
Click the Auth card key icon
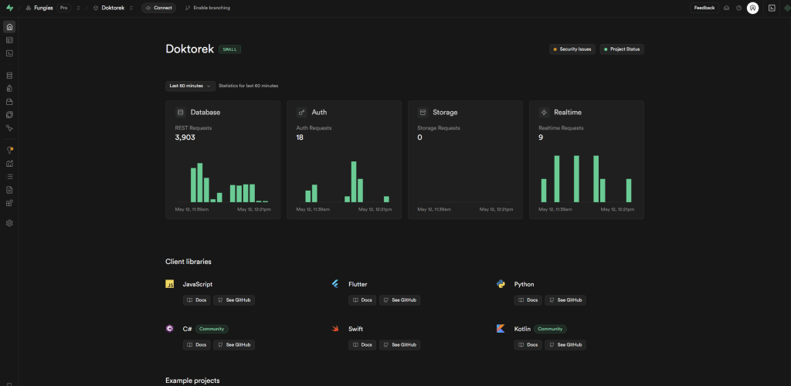[x=302, y=113]
